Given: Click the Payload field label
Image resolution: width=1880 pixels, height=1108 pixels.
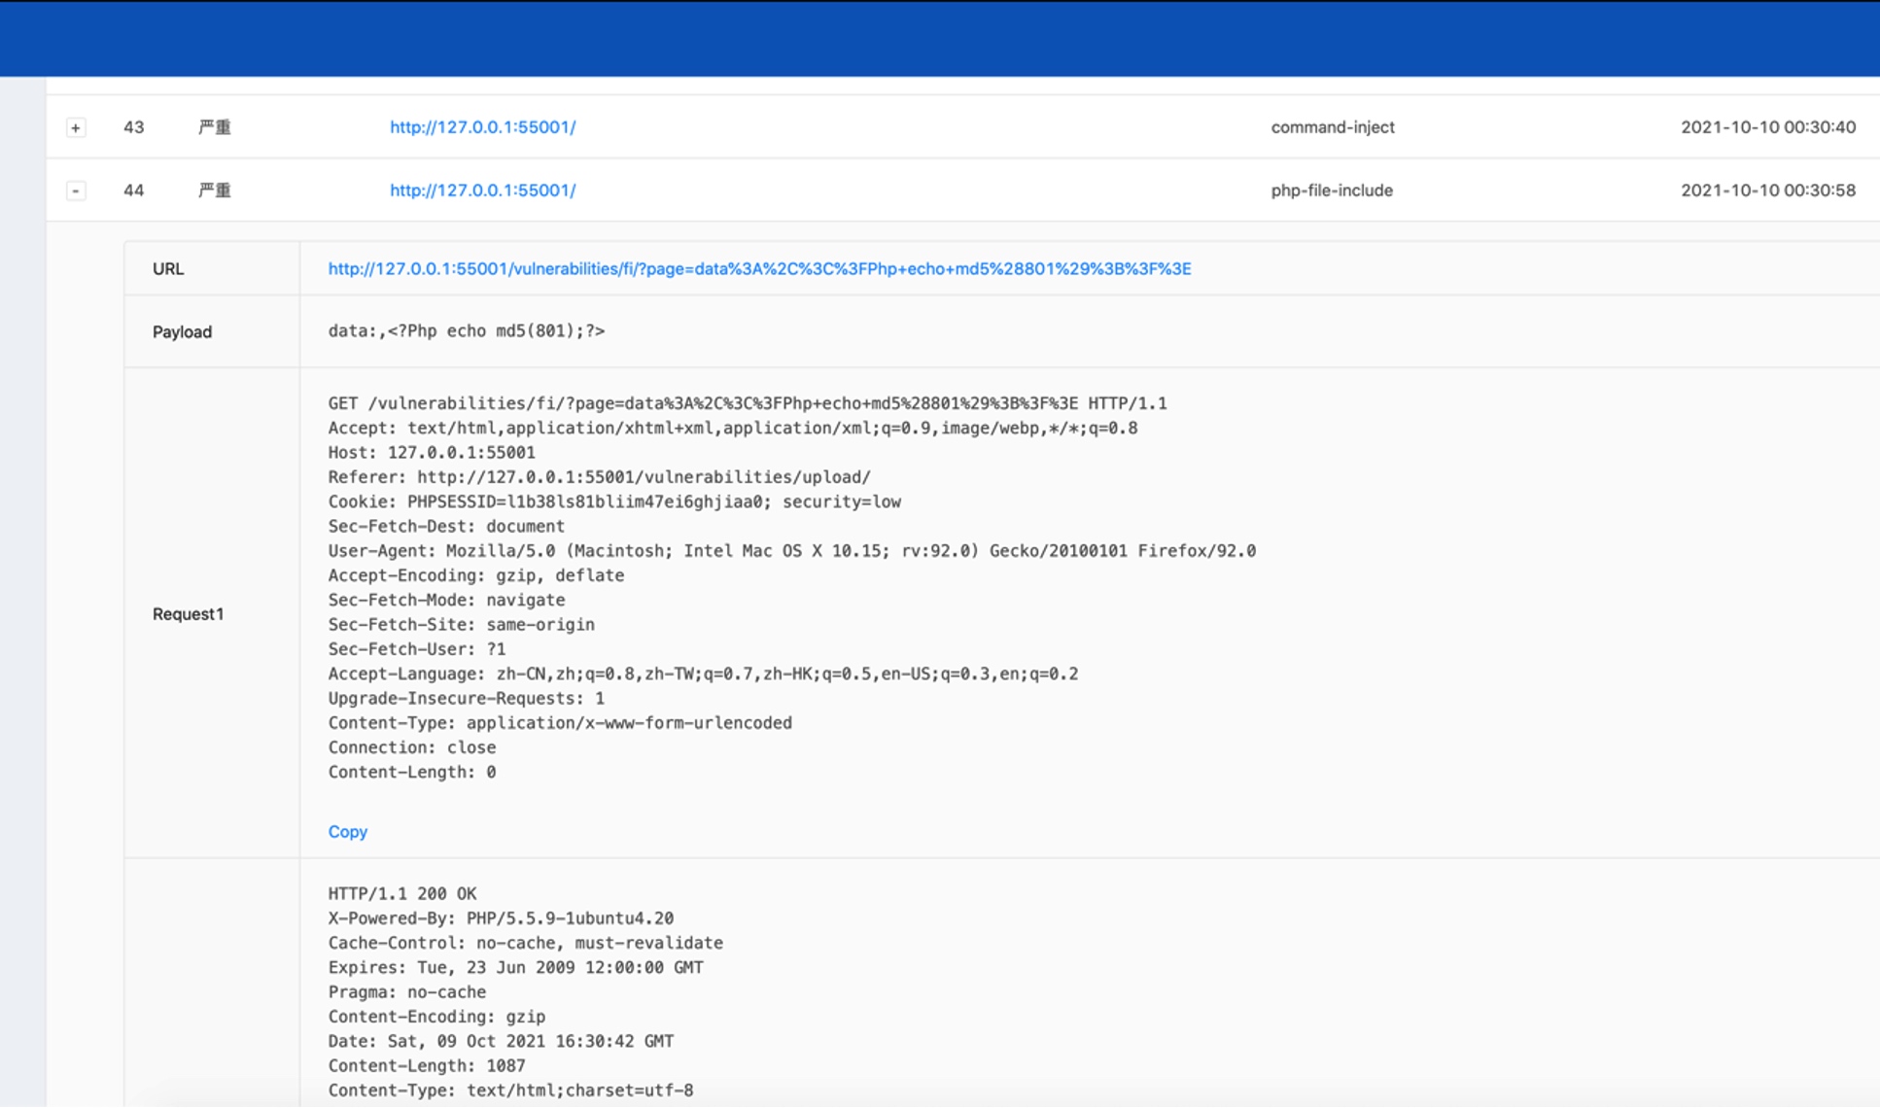Looking at the screenshot, I should [x=182, y=332].
